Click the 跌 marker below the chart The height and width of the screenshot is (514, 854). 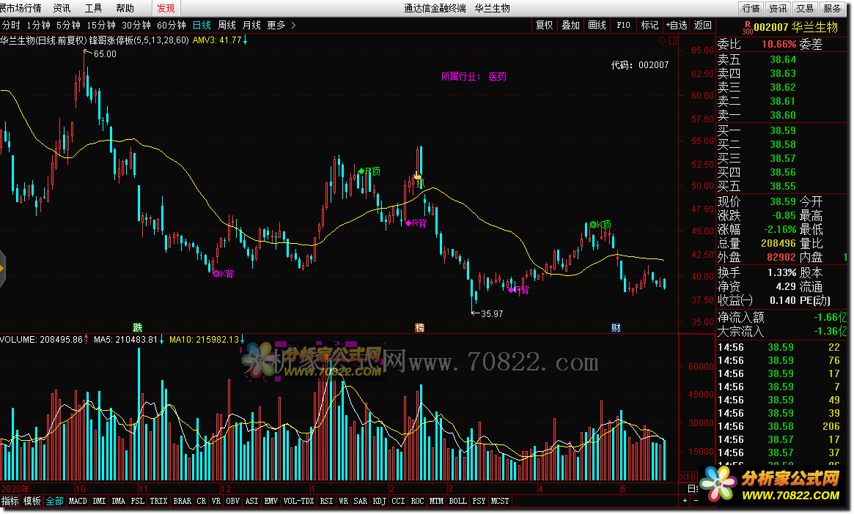138,327
